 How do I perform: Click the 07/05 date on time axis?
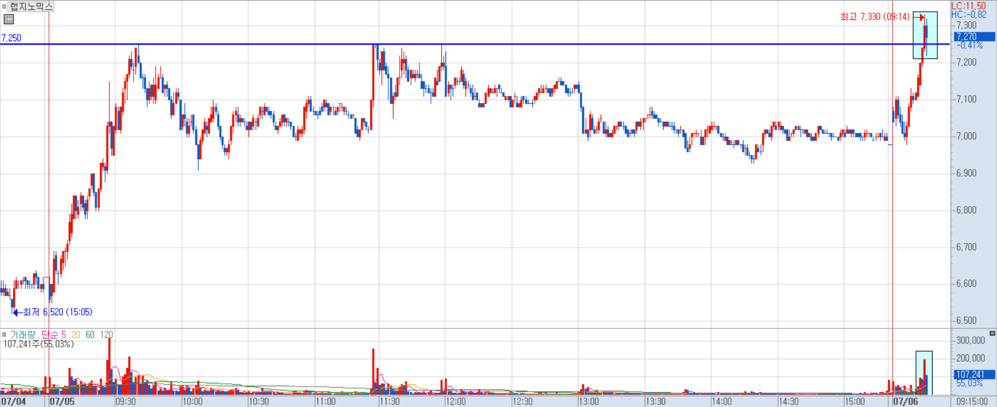[62, 402]
